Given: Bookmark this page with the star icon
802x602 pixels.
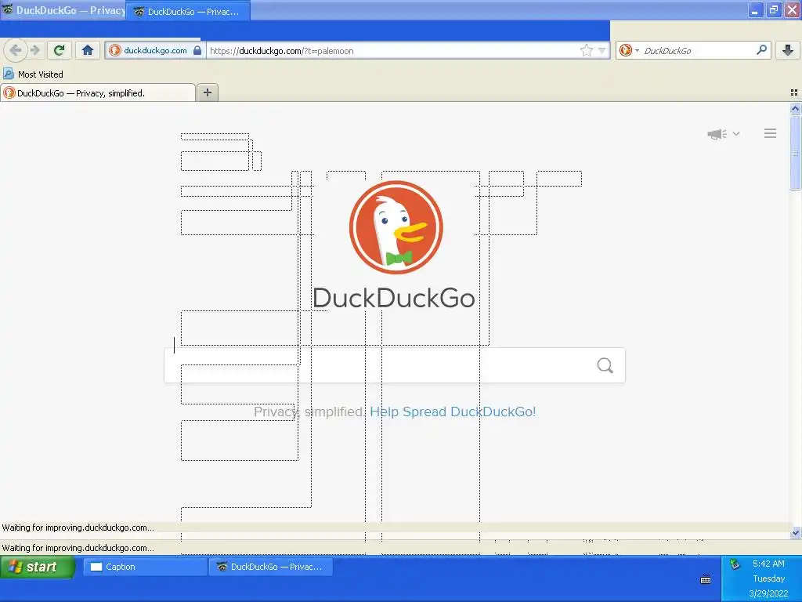Looking at the screenshot, I should tap(586, 50).
